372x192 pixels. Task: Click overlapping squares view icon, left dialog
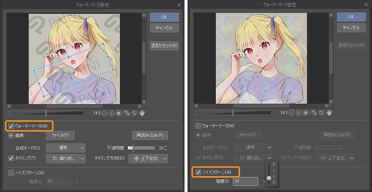127,113
